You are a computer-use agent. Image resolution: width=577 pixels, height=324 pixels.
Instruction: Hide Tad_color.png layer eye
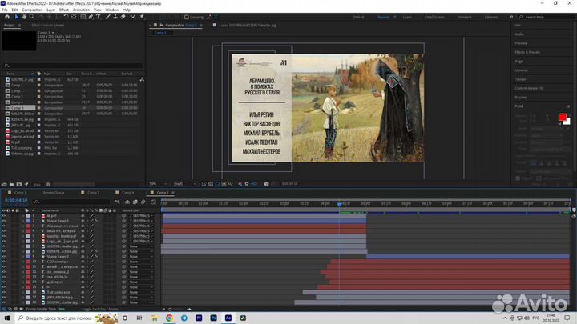(4, 292)
